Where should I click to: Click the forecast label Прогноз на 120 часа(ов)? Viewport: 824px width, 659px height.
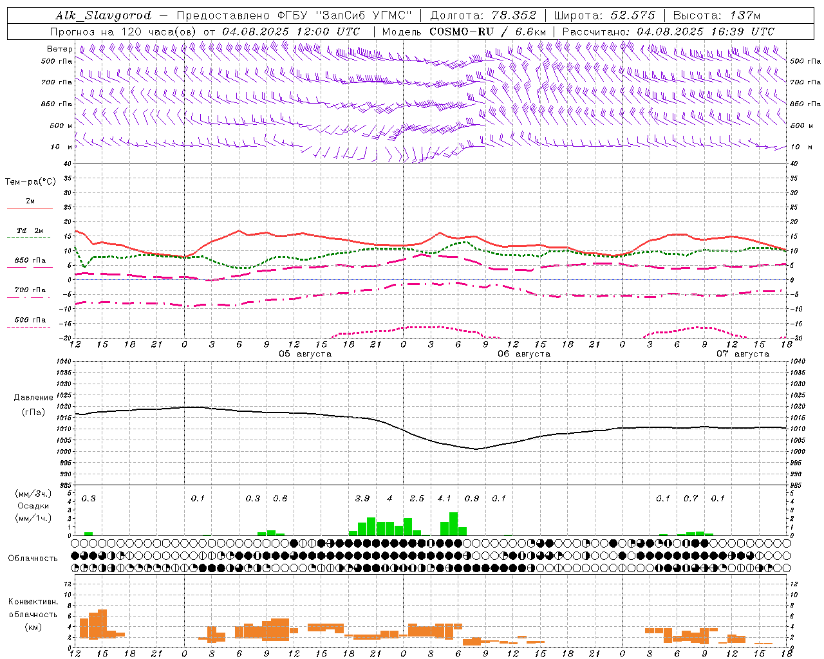click(x=124, y=32)
